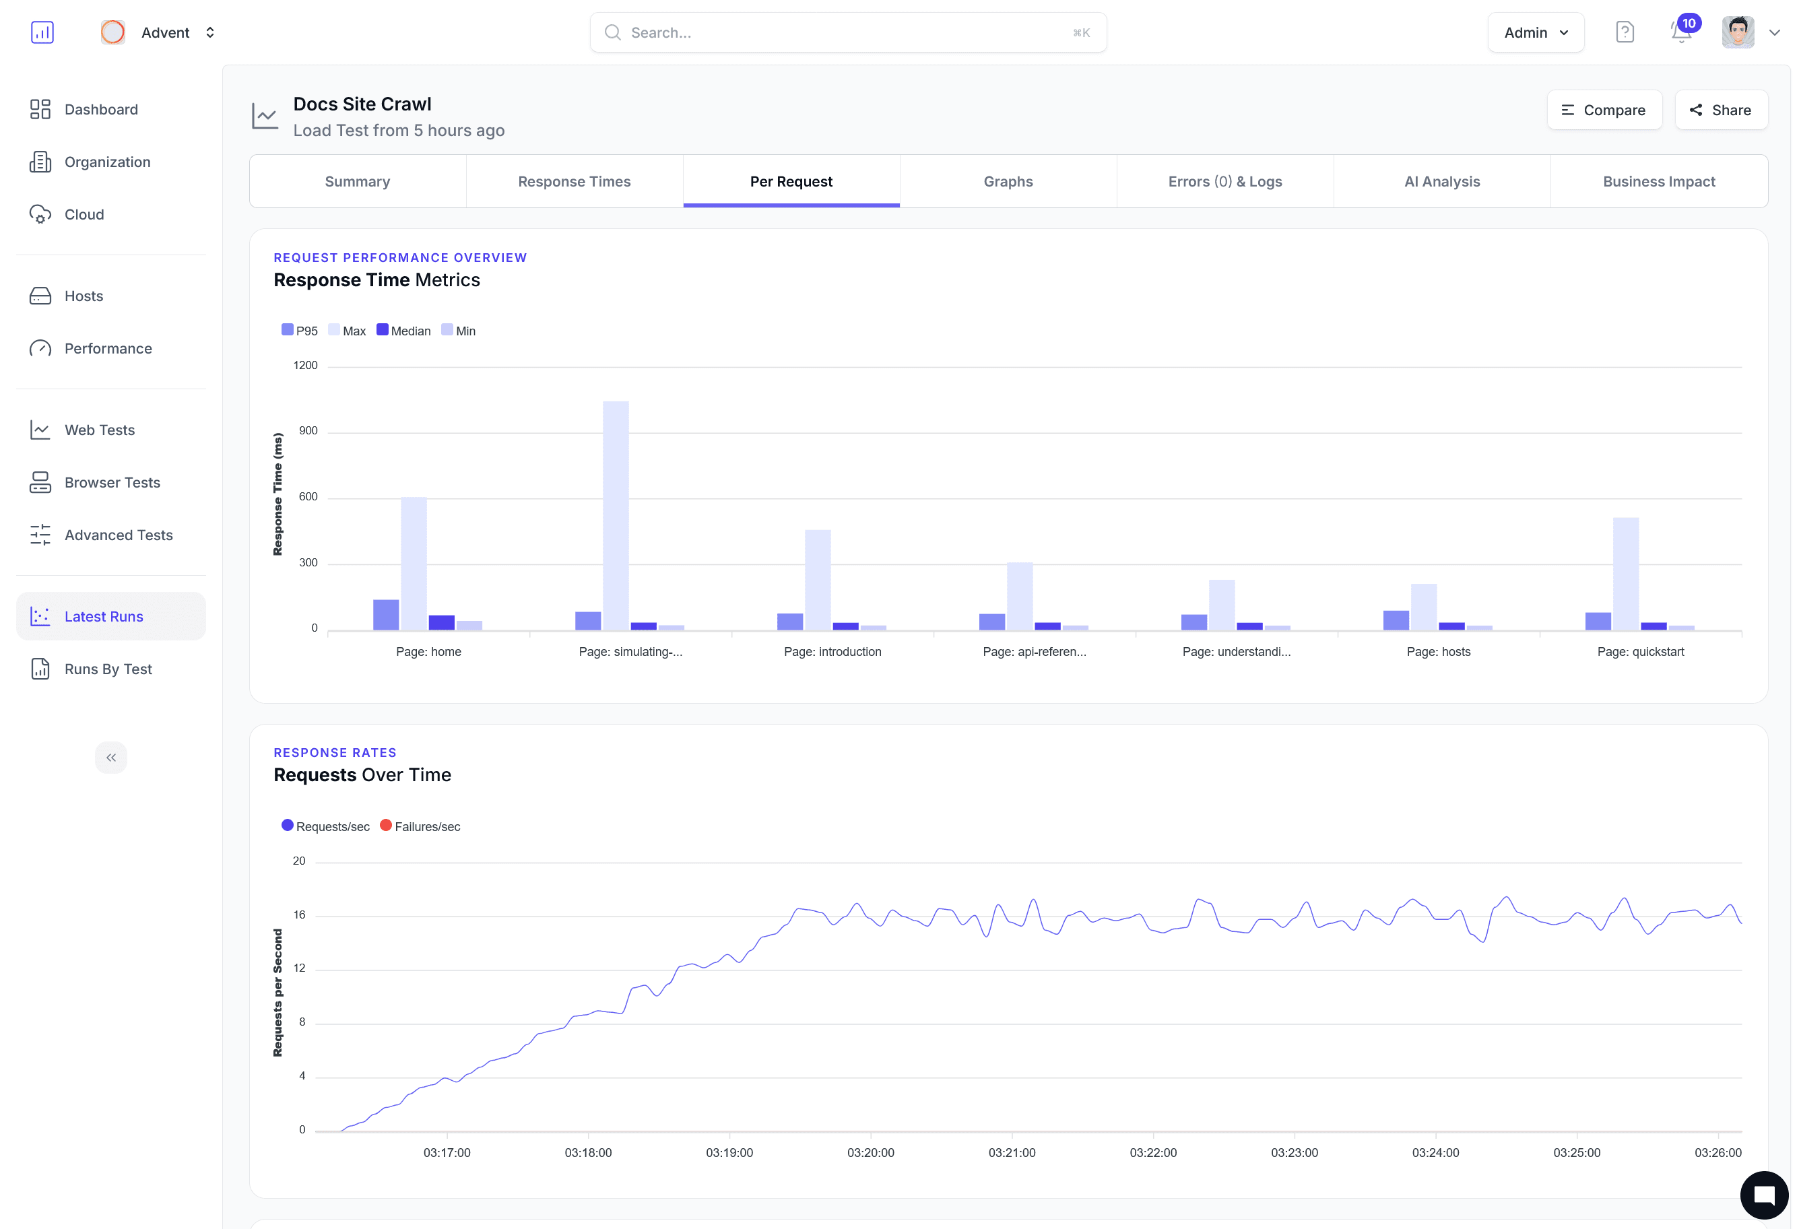The height and width of the screenshot is (1229, 1799).
Task: Open the help question-mark icon
Action: pos(1625,32)
